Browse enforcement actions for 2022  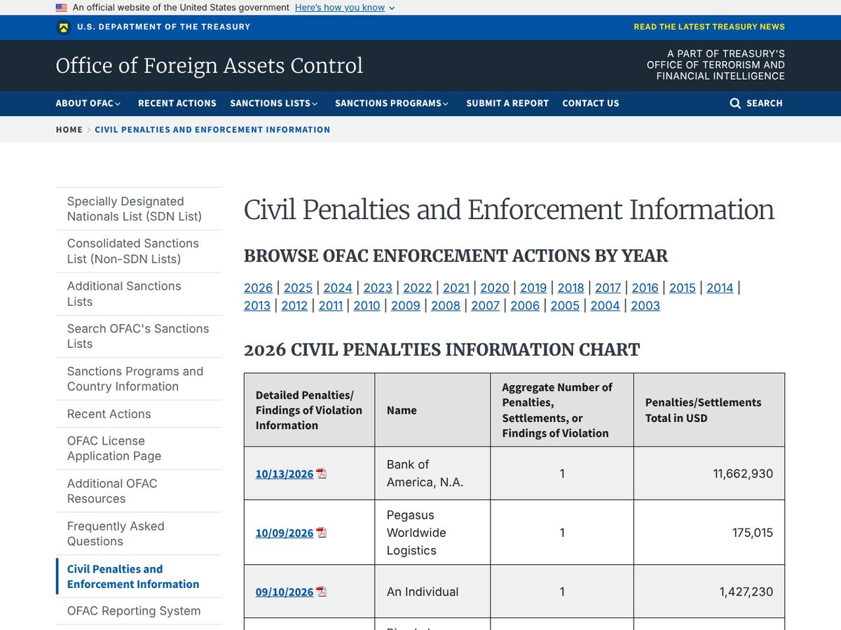point(418,288)
